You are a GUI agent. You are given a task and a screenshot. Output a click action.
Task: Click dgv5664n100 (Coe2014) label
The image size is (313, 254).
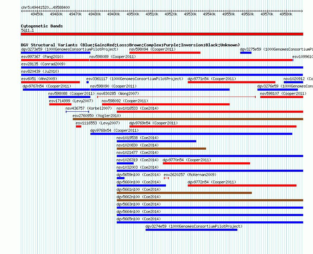pyautogui.click(x=139, y=211)
